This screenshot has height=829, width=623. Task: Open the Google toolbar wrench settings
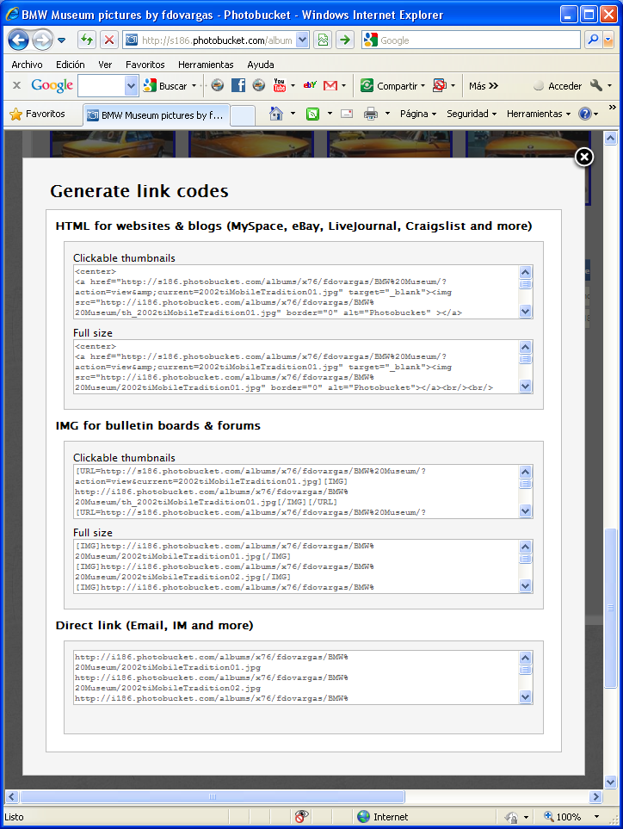pyautogui.click(x=596, y=85)
